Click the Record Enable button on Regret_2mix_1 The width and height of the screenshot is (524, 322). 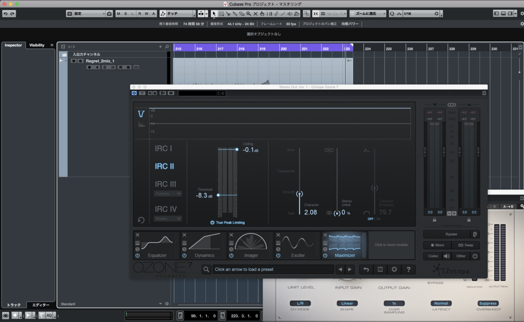(x=89, y=68)
